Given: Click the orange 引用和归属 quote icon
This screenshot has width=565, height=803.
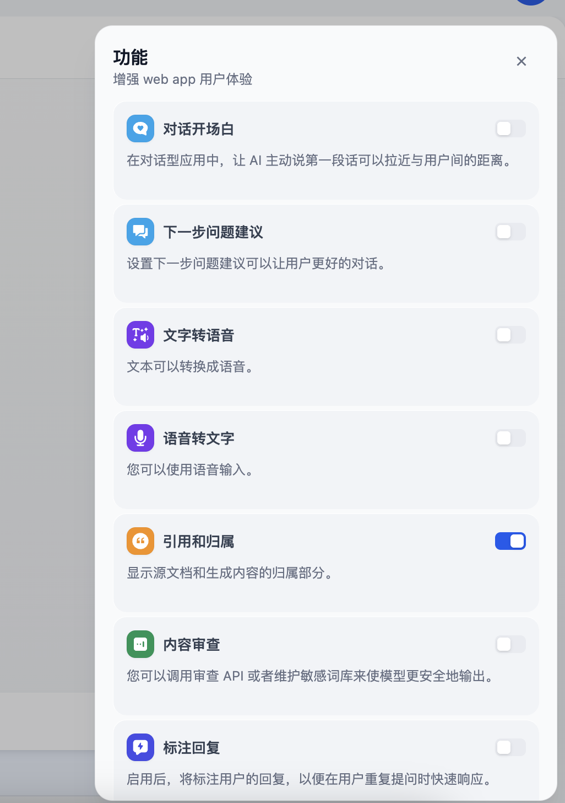Looking at the screenshot, I should [140, 541].
